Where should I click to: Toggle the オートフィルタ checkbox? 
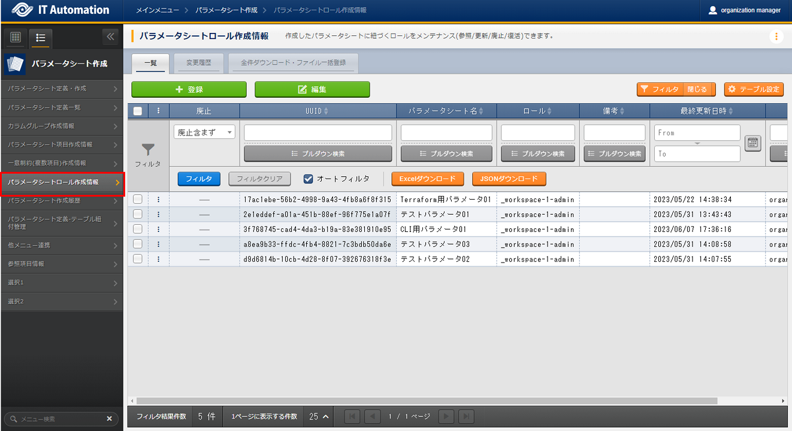pyautogui.click(x=309, y=179)
